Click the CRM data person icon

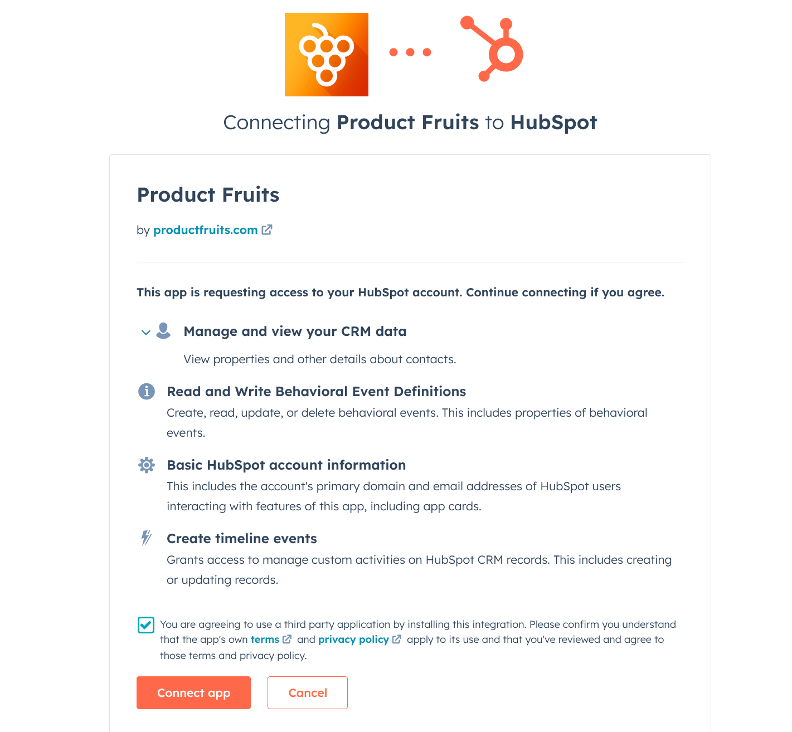pos(163,330)
